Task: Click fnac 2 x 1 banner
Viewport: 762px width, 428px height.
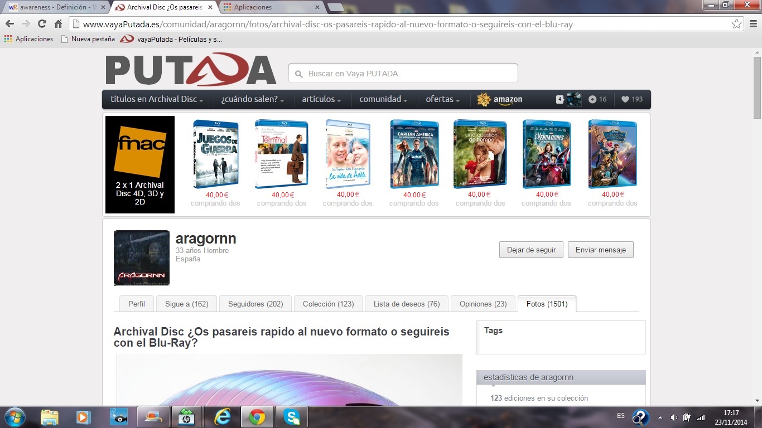Action: (140, 164)
